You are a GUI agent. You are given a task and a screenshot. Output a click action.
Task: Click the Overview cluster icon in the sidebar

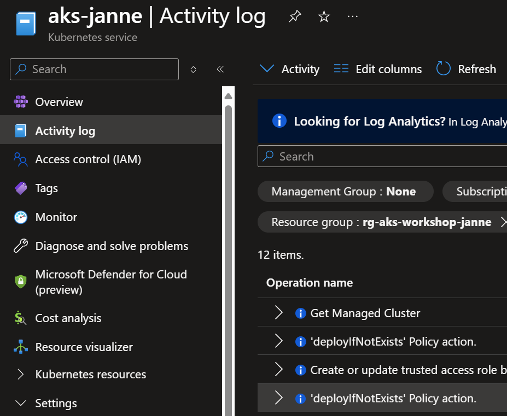[x=21, y=102]
